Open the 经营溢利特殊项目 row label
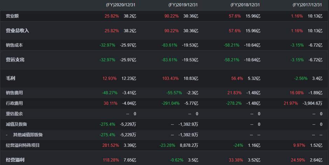 point(23,145)
